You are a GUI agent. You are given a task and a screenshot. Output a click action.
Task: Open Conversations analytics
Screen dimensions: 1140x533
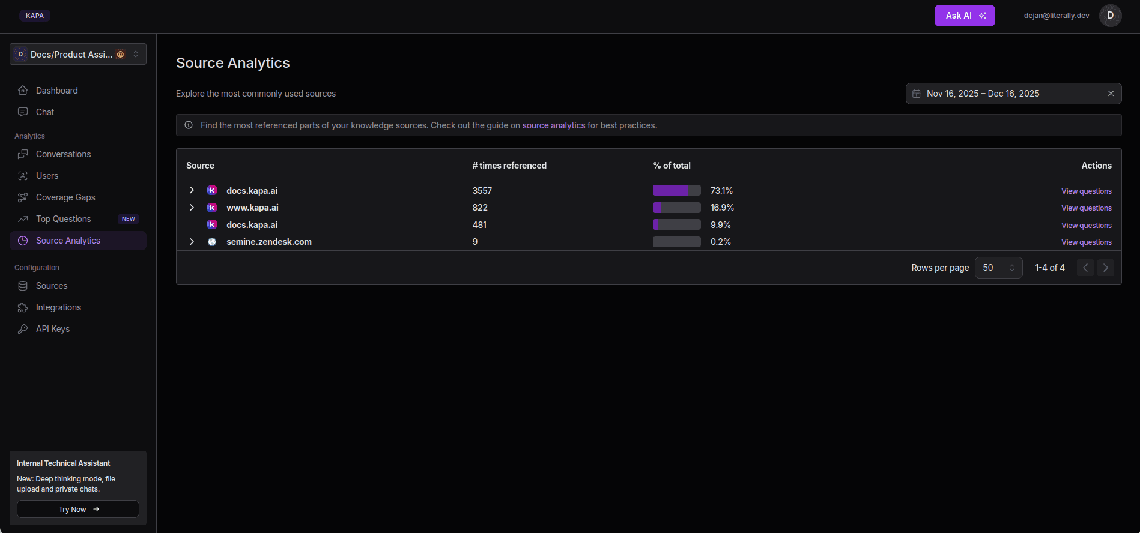78,154
